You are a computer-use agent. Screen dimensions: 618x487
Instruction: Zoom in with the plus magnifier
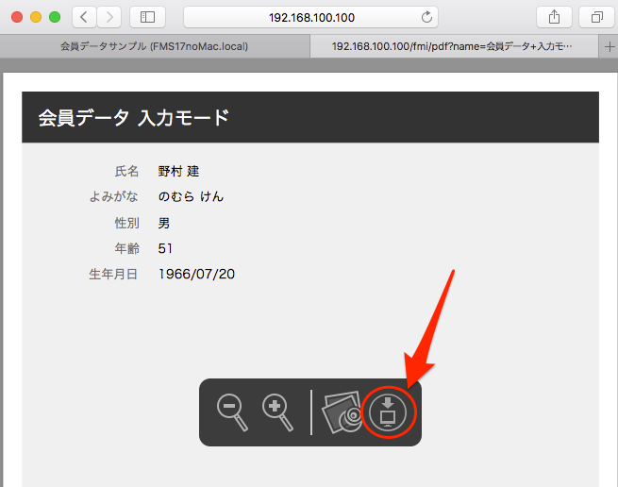pyautogui.click(x=277, y=412)
